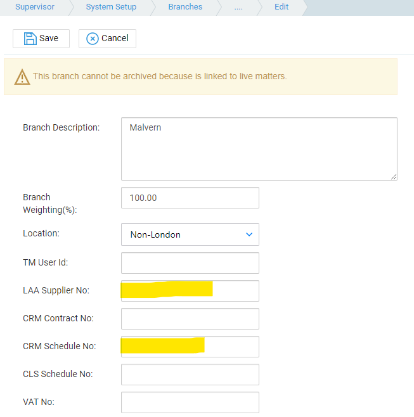Go to System Setup breadcrumb
This screenshot has height=417, width=414.
pos(111,6)
